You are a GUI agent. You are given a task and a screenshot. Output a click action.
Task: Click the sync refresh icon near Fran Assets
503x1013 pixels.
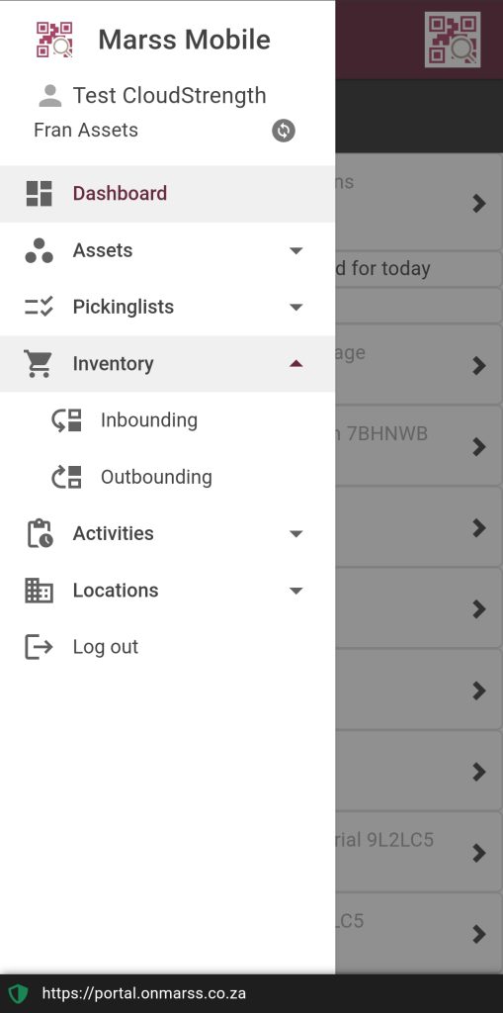[283, 130]
